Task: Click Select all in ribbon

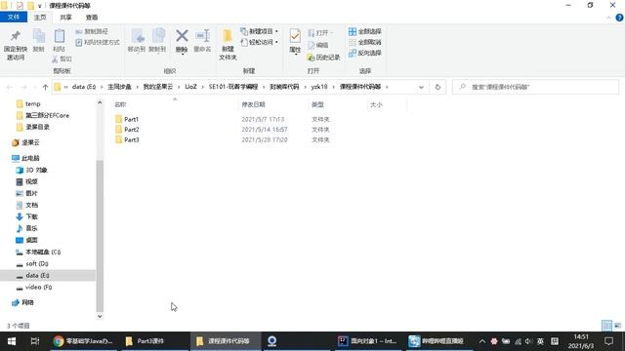Action: coord(364,31)
